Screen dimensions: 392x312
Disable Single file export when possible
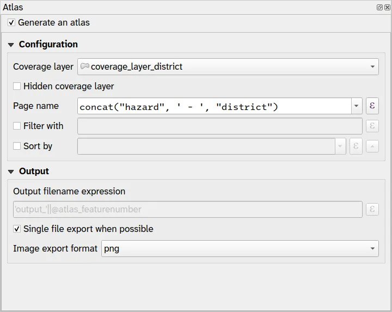[17, 229]
